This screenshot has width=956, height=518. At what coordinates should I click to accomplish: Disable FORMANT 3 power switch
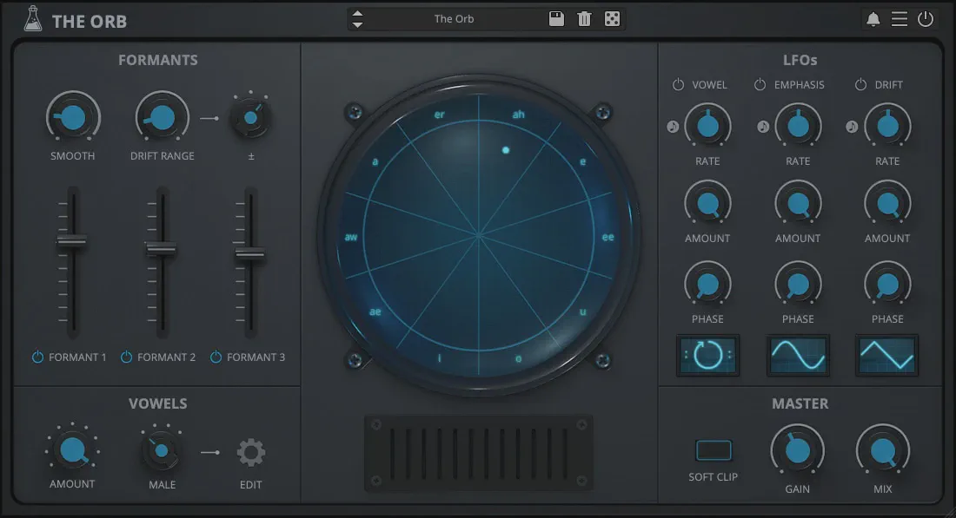click(216, 357)
